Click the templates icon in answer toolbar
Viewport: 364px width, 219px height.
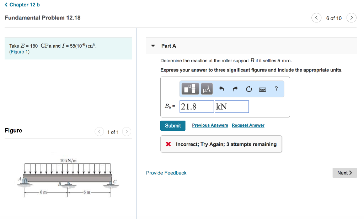click(191, 89)
